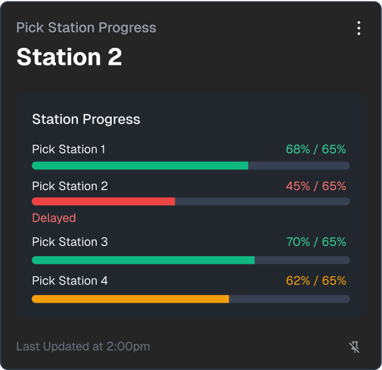Click the Station Progress section heading
The image size is (382, 370).
pyautogui.click(x=86, y=120)
